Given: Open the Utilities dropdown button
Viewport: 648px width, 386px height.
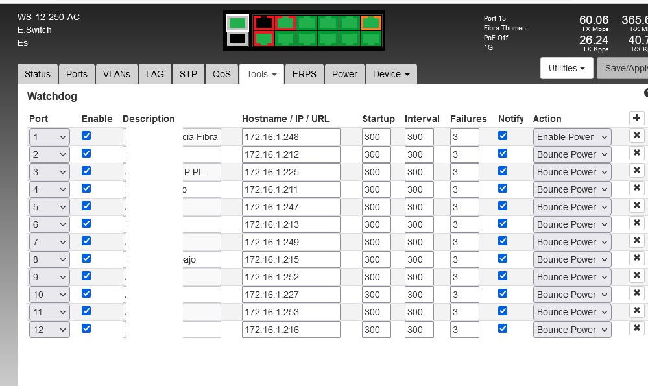Looking at the screenshot, I should [566, 68].
